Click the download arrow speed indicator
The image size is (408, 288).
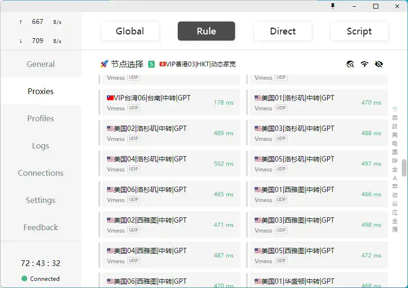coord(21,41)
